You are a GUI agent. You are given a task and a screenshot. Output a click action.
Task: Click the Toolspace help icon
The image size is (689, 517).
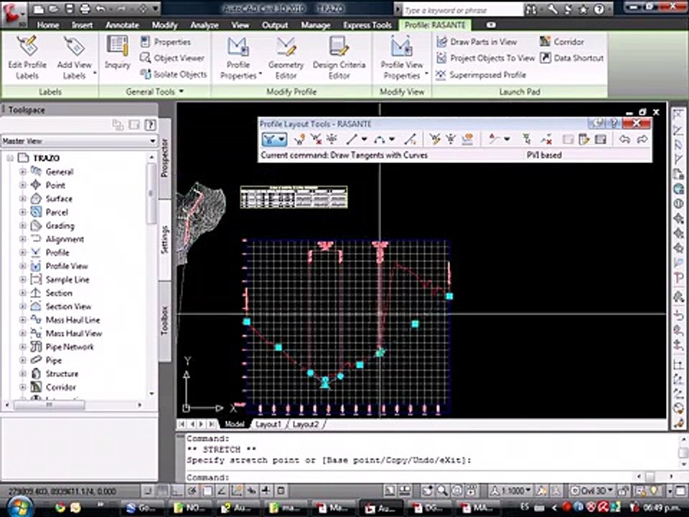tap(150, 125)
